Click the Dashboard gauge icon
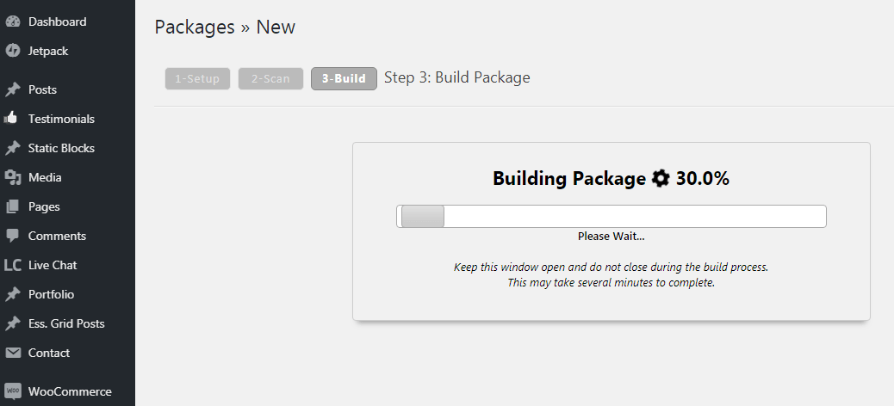The width and height of the screenshot is (894, 406). coord(13,22)
